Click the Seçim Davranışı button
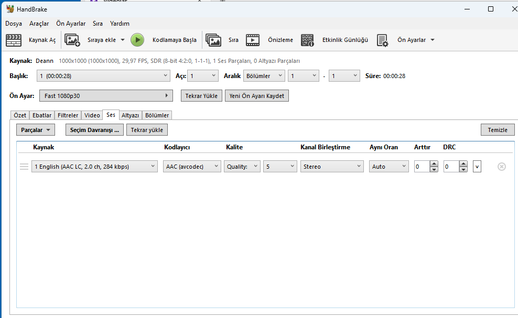 pyautogui.click(x=94, y=130)
